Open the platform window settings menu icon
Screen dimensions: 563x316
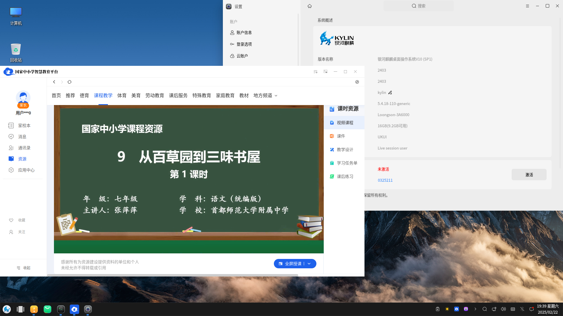click(316, 72)
